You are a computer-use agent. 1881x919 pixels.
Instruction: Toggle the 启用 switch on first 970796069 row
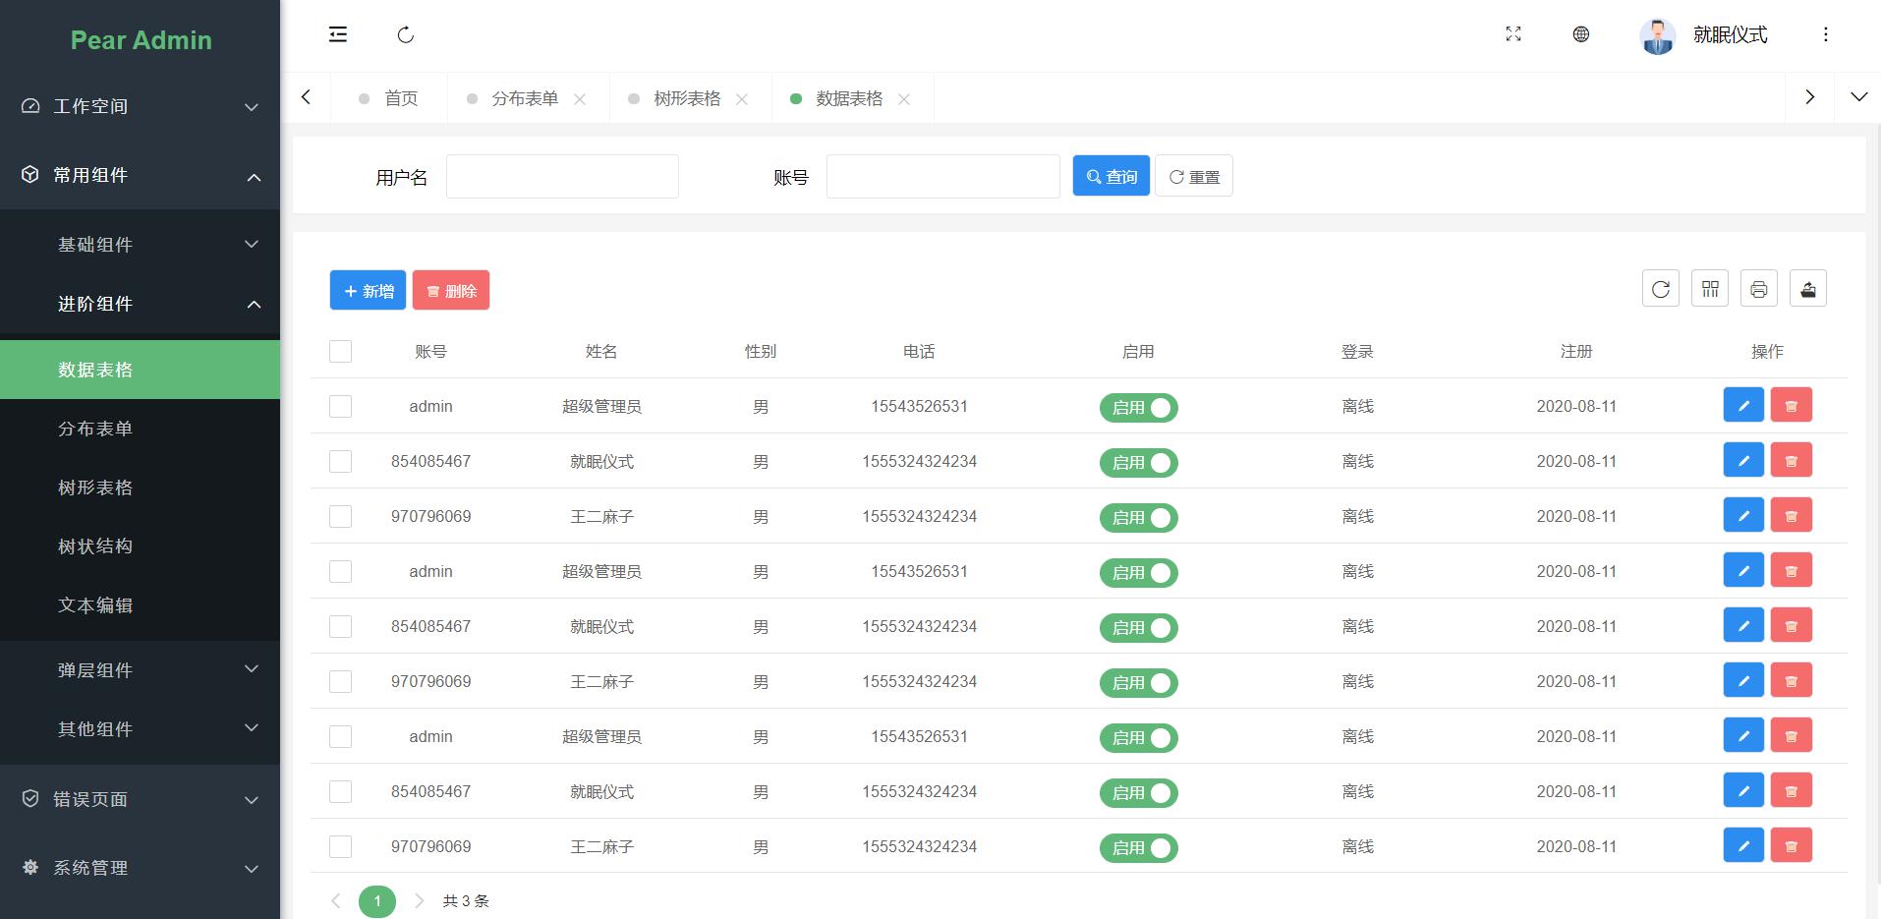(1138, 518)
